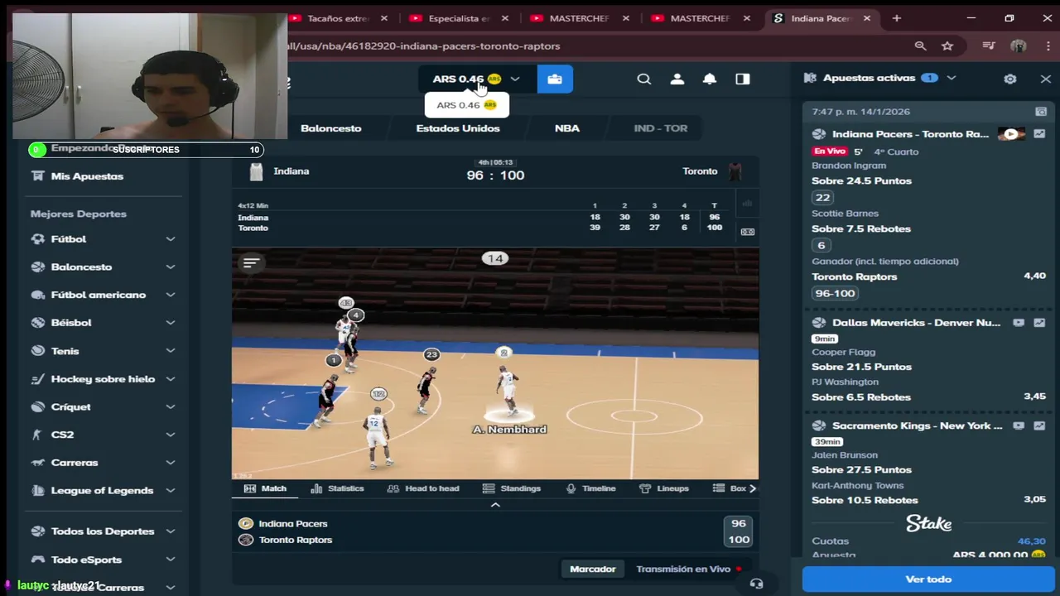Expand the Apuestas activas dropdown arrow

pos(952,78)
